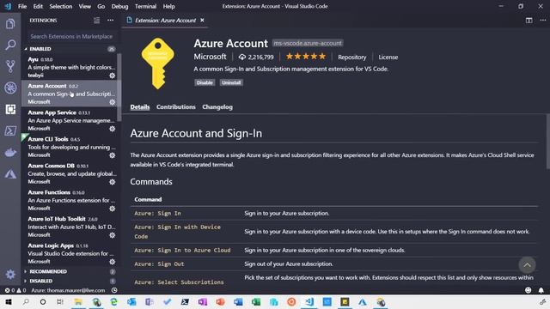Open File Explorer from taskbar
The height and width of the screenshot is (309, 550).
point(78,301)
